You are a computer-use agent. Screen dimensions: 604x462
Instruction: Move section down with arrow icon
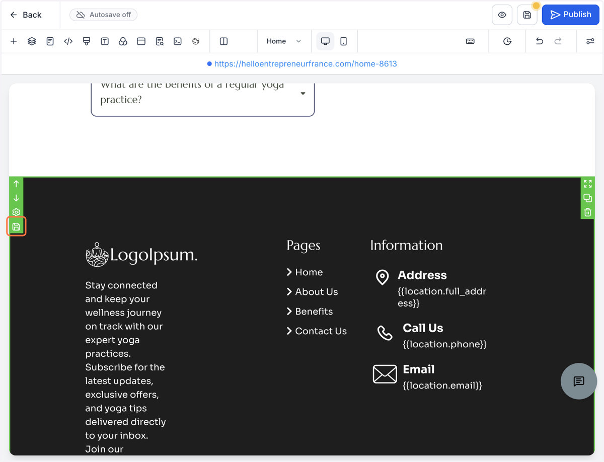pos(16,198)
